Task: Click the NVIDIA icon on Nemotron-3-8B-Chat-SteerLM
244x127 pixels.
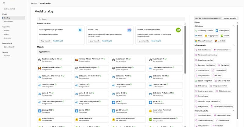Action: coord(150,119)
